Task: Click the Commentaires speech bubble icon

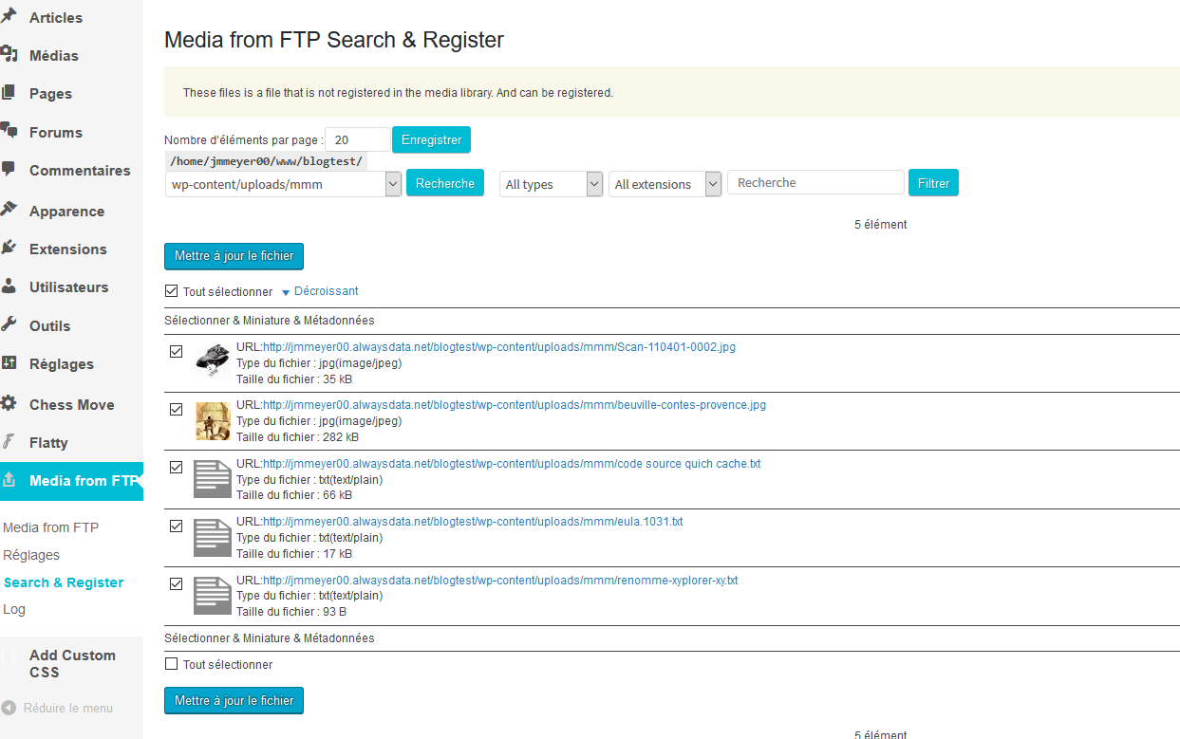Action: [x=9, y=170]
